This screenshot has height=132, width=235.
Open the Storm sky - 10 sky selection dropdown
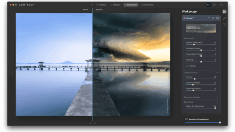click(x=201, y=28)
